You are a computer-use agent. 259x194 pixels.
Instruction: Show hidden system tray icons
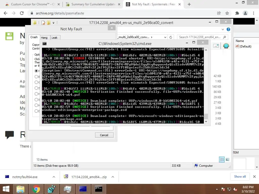pos(217,189)
